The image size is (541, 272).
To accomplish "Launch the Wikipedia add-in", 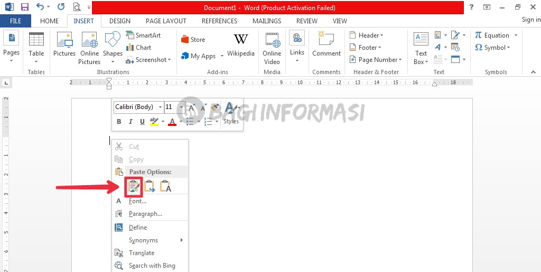I will 241,44.
